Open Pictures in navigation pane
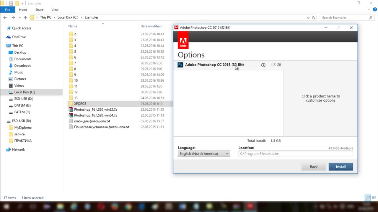Viewport: 378px width, 212px height. [20, 79]
